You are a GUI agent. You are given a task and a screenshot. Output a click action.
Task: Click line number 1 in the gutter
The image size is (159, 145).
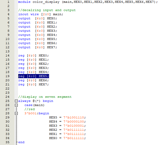(x=8, y=2)
